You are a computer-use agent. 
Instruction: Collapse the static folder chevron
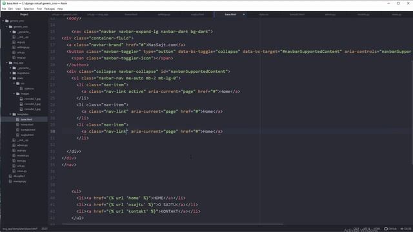point(10,78)
